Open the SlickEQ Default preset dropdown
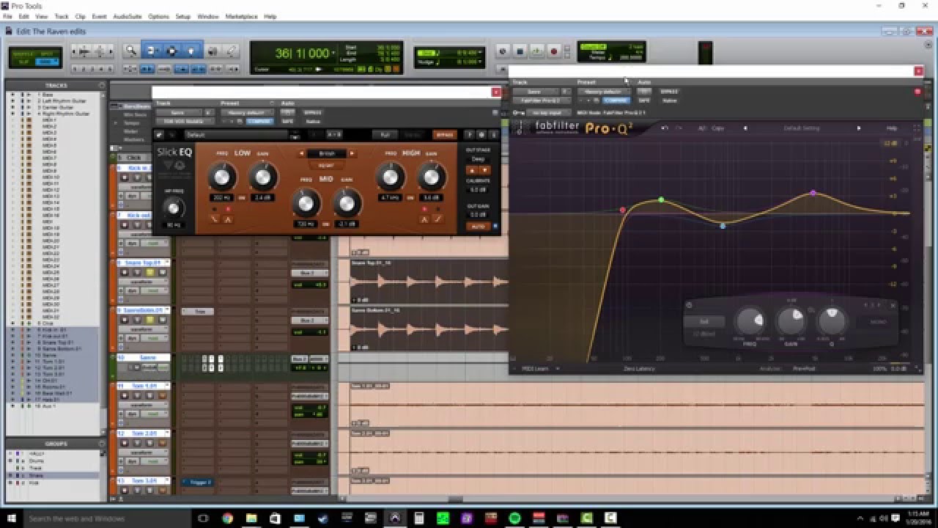This screenshot has height=528, width=938. [236, 135]
